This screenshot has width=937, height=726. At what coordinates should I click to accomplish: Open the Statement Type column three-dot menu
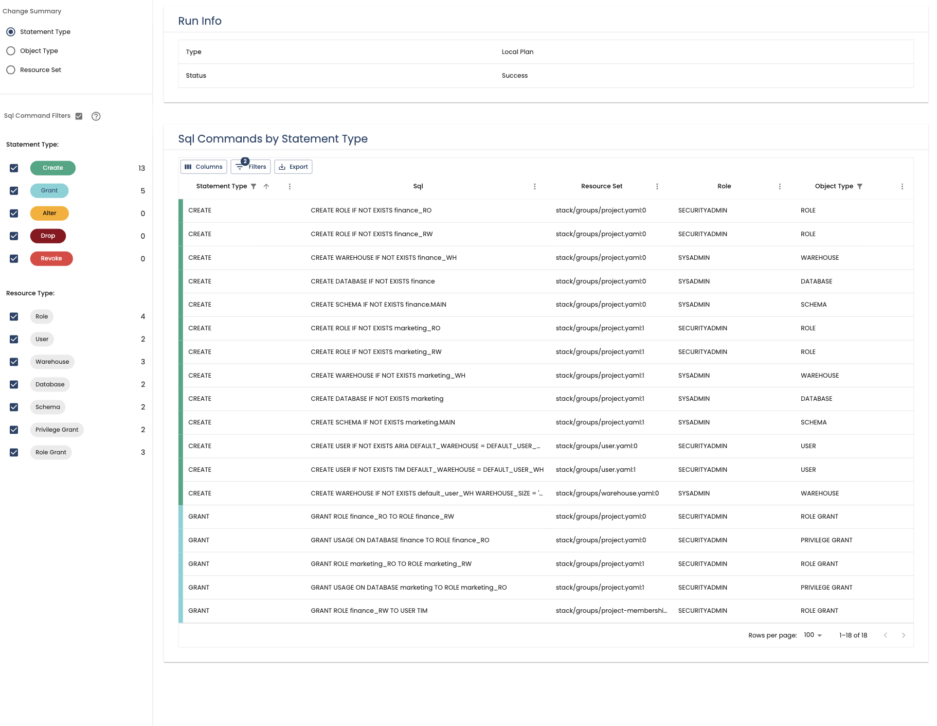click(x=290, y=186)
